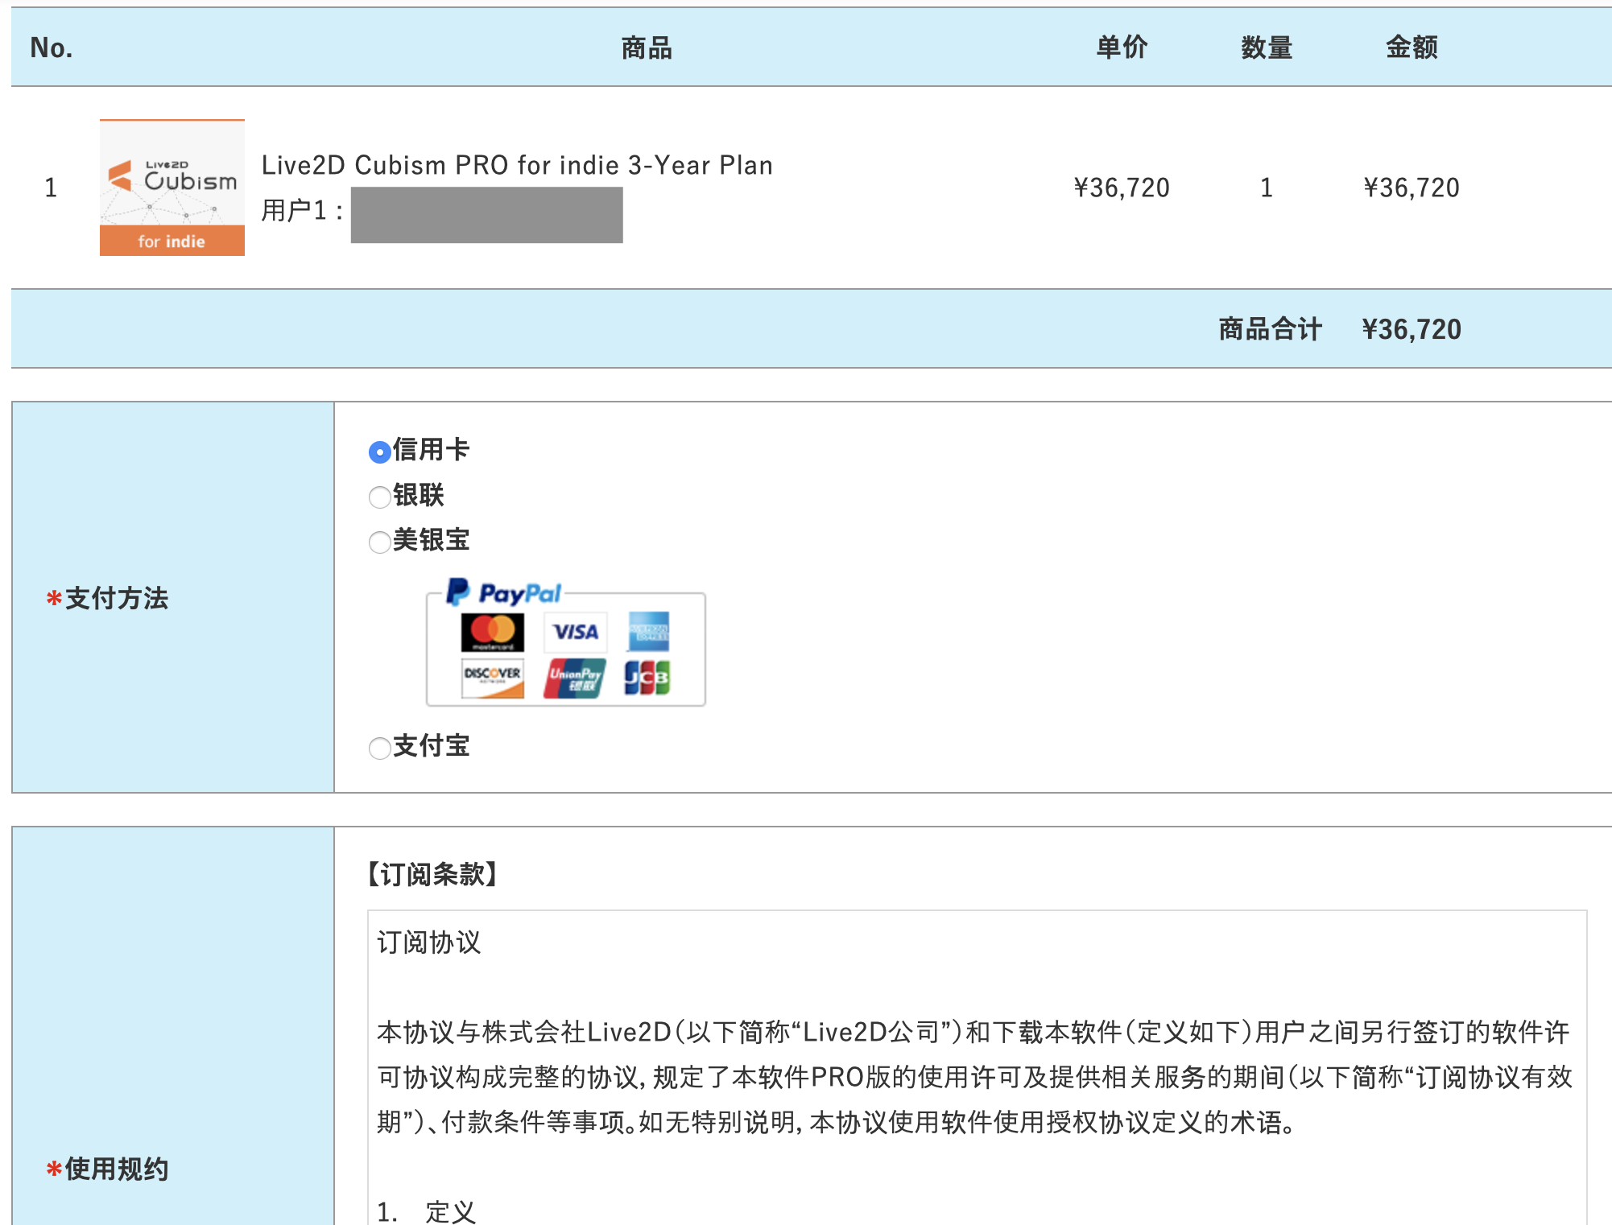
Task: Click the Live2D Cubism for indie thumbnail
Action: click(172, 188)
